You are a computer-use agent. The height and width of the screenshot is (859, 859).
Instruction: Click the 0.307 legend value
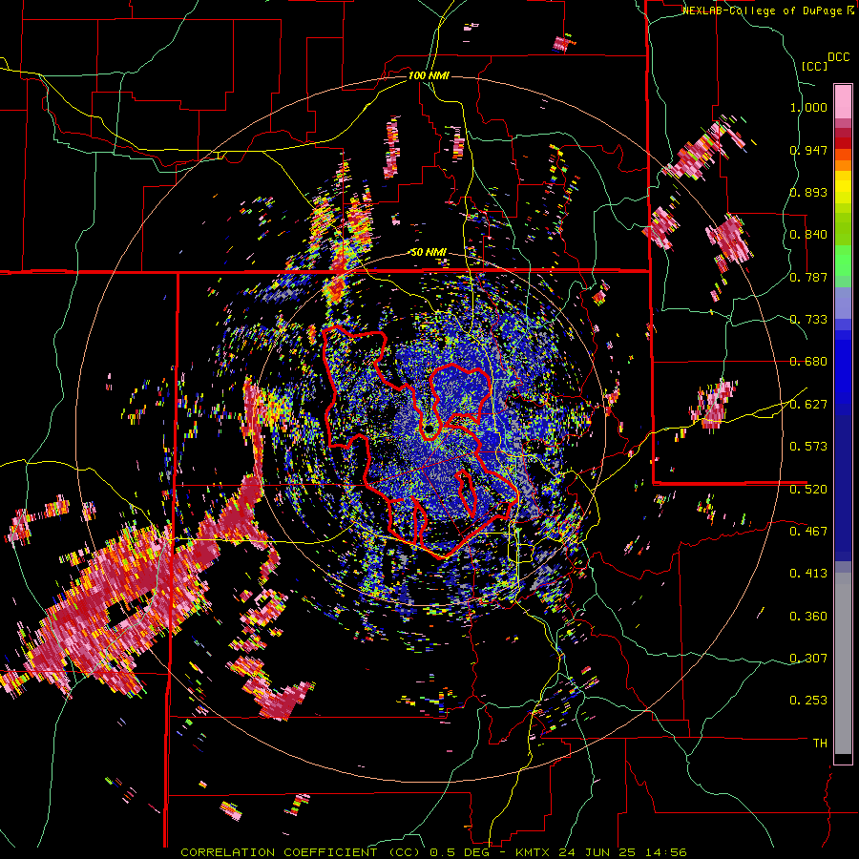[808, 659]
